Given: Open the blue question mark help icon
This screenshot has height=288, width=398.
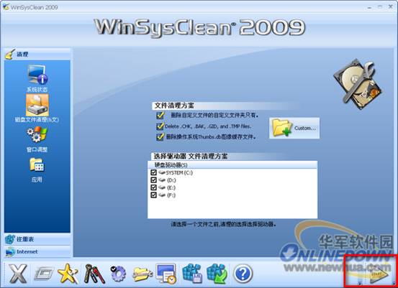Looking at the screenshot, I should [243, 274].
